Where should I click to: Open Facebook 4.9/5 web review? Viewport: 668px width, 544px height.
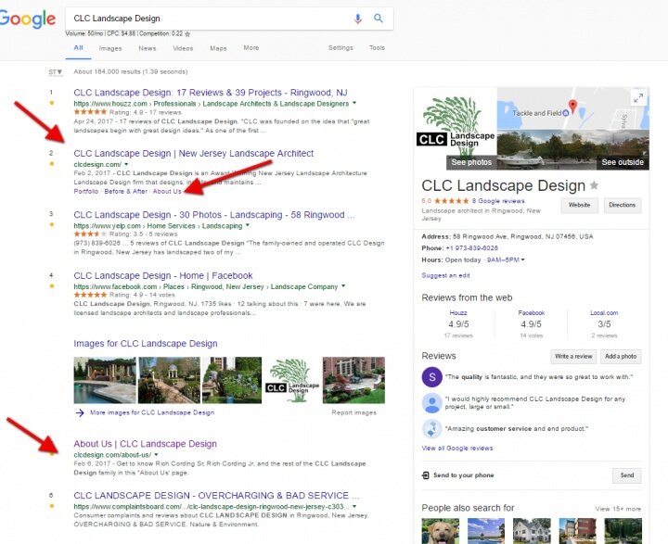(532, 324)
